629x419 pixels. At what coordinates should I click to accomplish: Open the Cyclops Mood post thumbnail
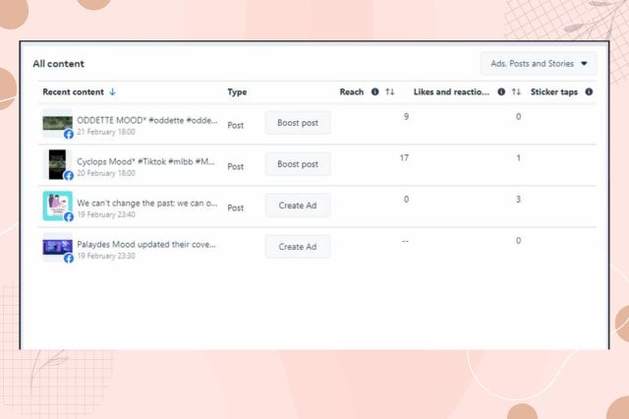click(x=57, y=164)
